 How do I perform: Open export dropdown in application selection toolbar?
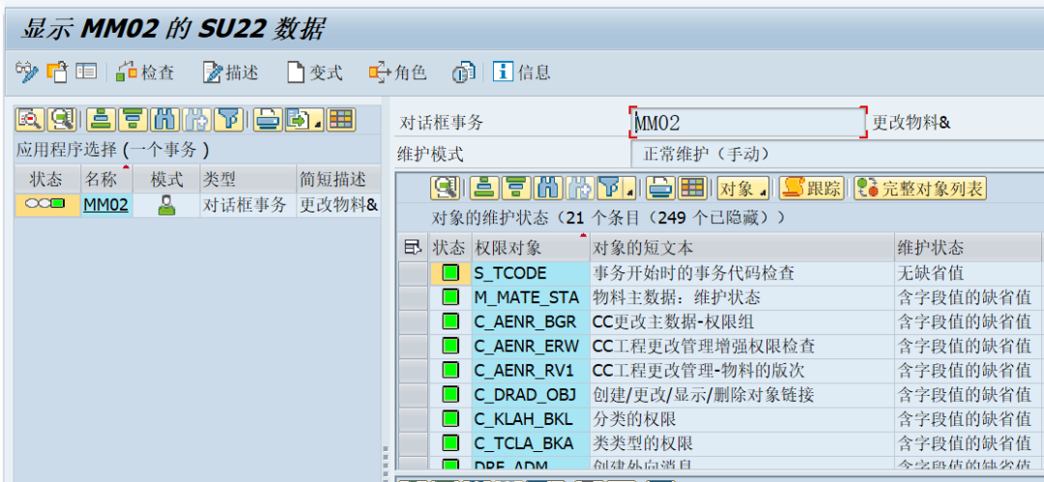[x=304, y=120]
